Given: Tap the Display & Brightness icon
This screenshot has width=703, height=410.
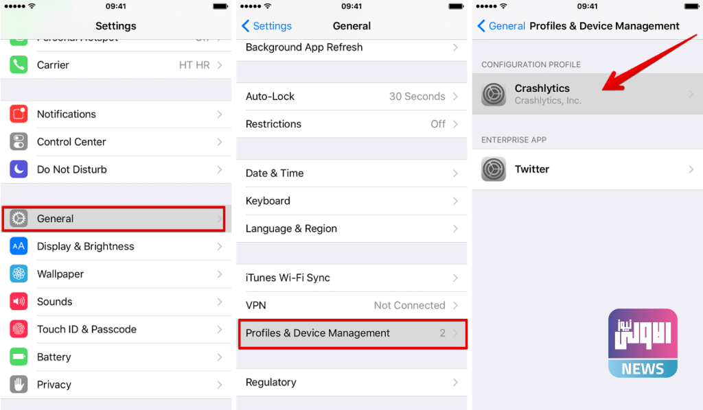Looking at the screenshot, I should pos(19,246).
